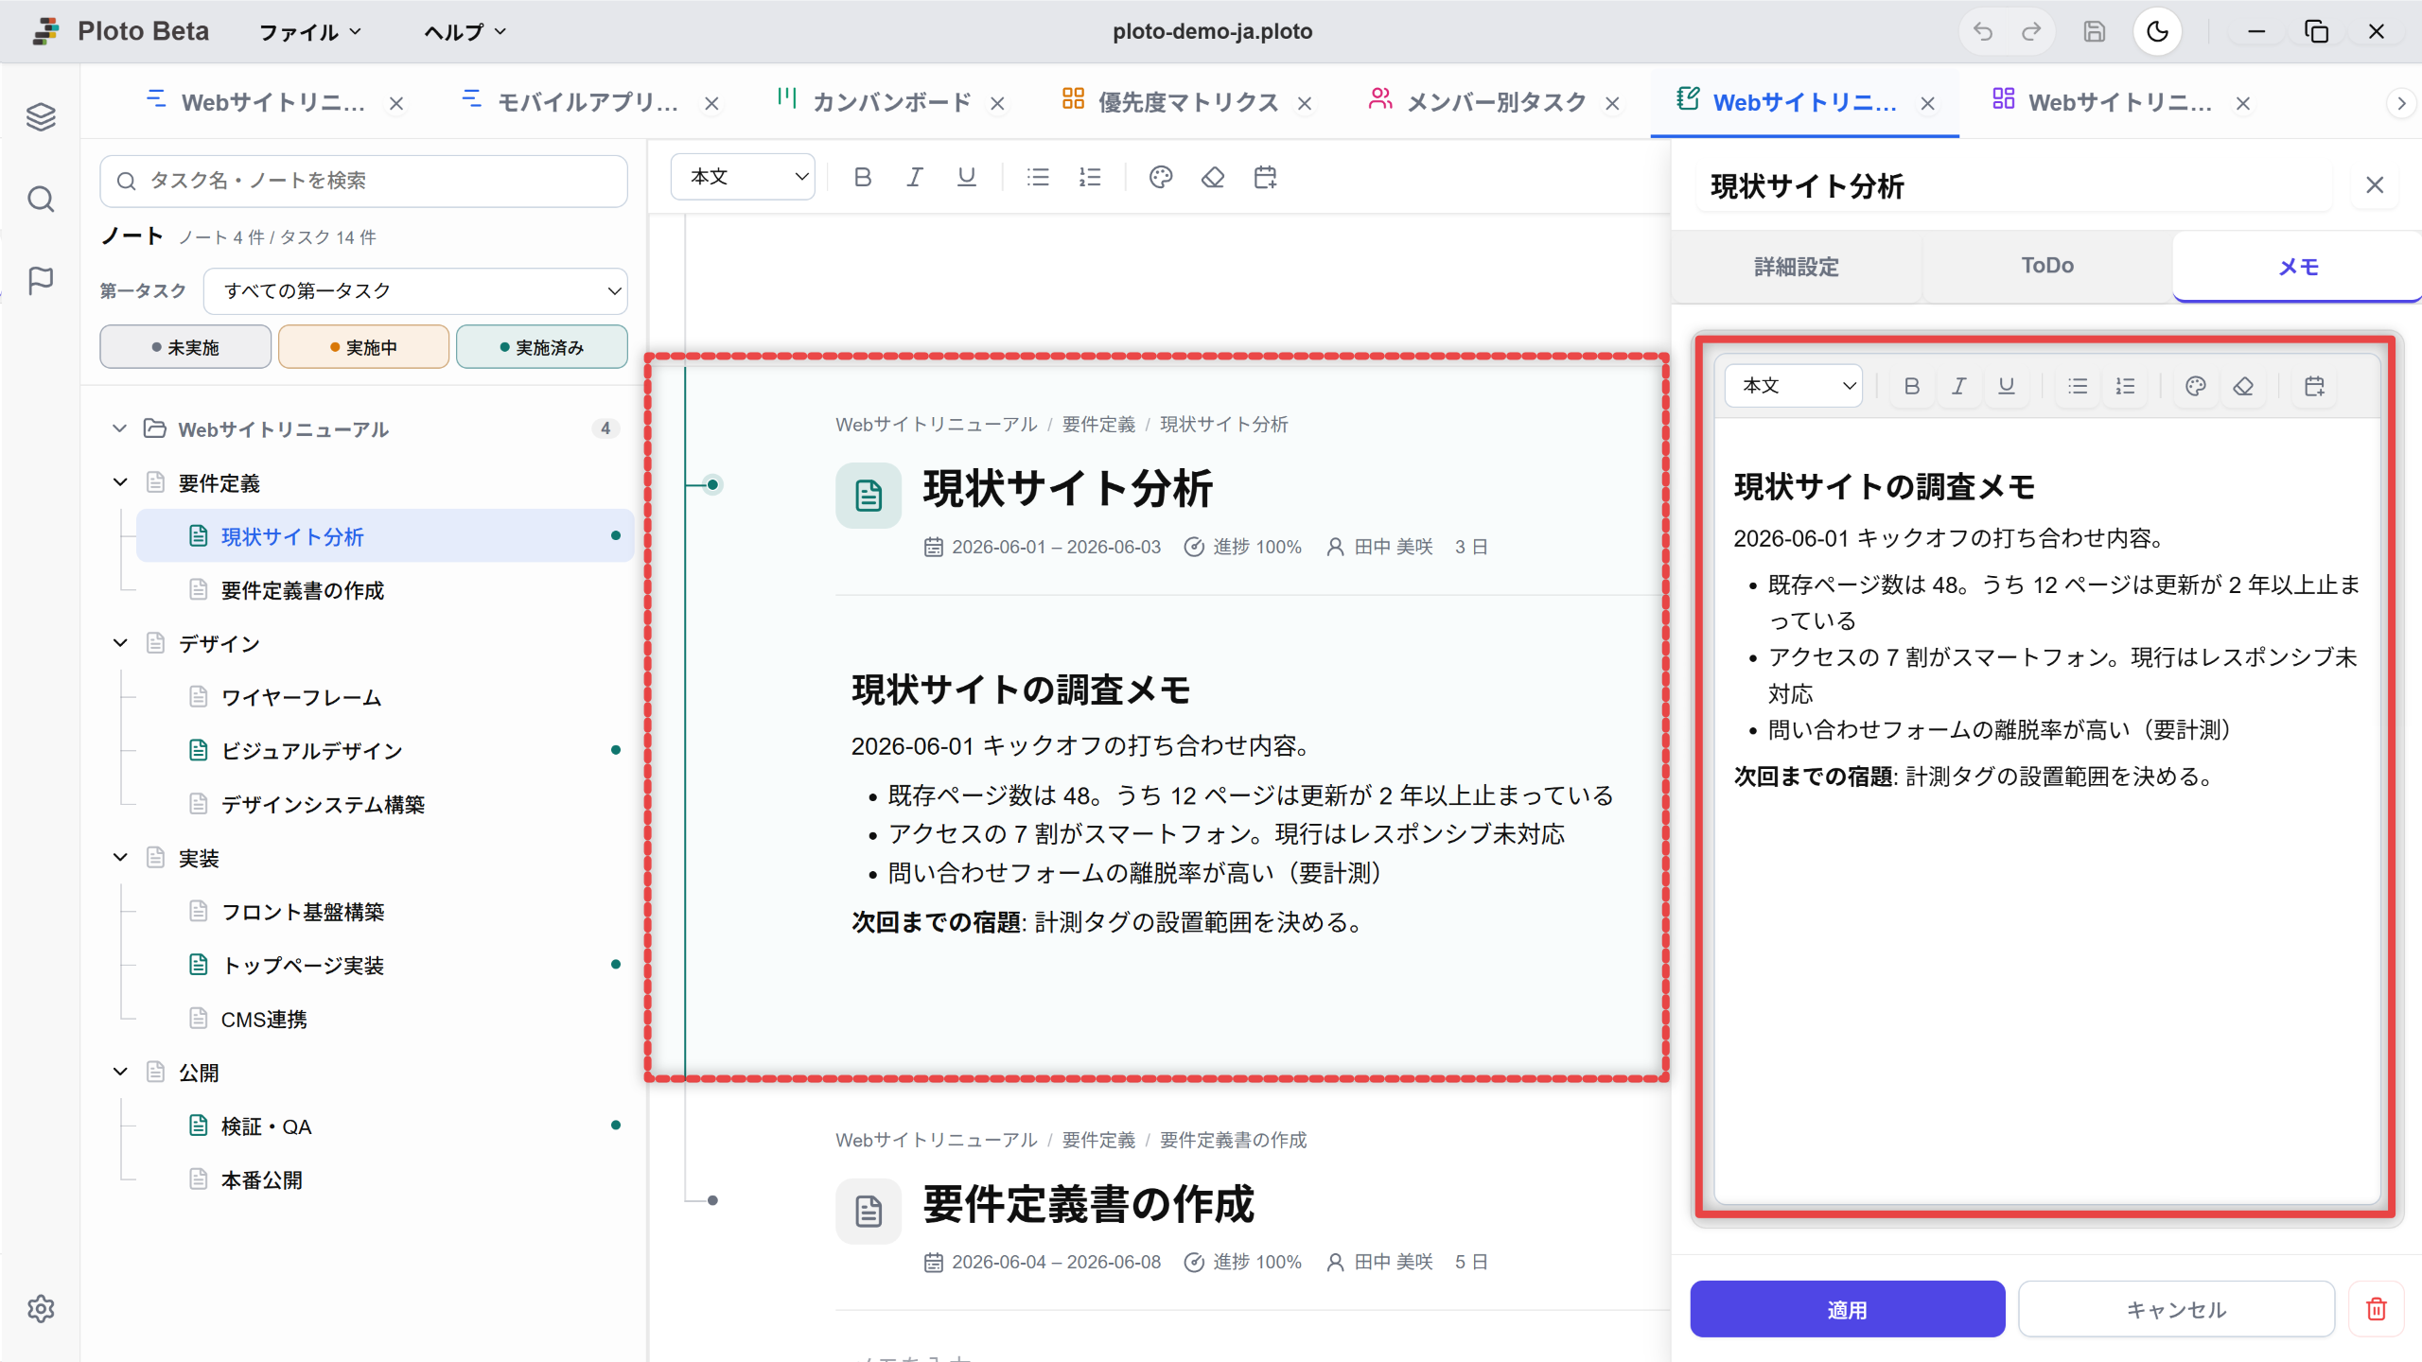
Task: Open the 本文 style dropdown in main toolbar
Action: 743,177
